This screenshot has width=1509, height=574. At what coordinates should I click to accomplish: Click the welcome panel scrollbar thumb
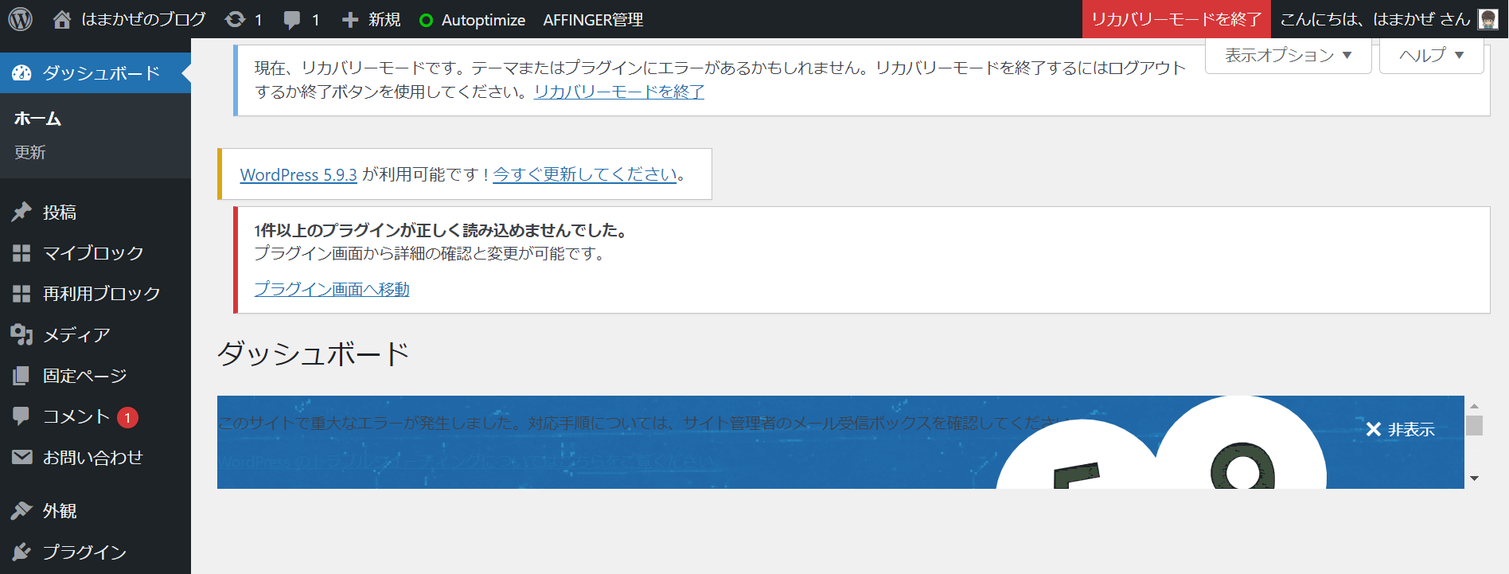[1474, 426]
